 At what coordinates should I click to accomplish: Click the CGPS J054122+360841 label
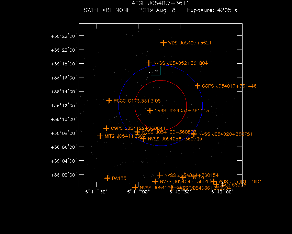[x=138, y=128]
